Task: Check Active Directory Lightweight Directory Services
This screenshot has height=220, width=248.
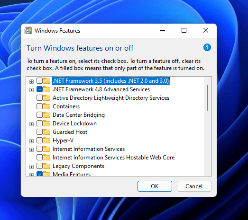Action: point(39,97)
